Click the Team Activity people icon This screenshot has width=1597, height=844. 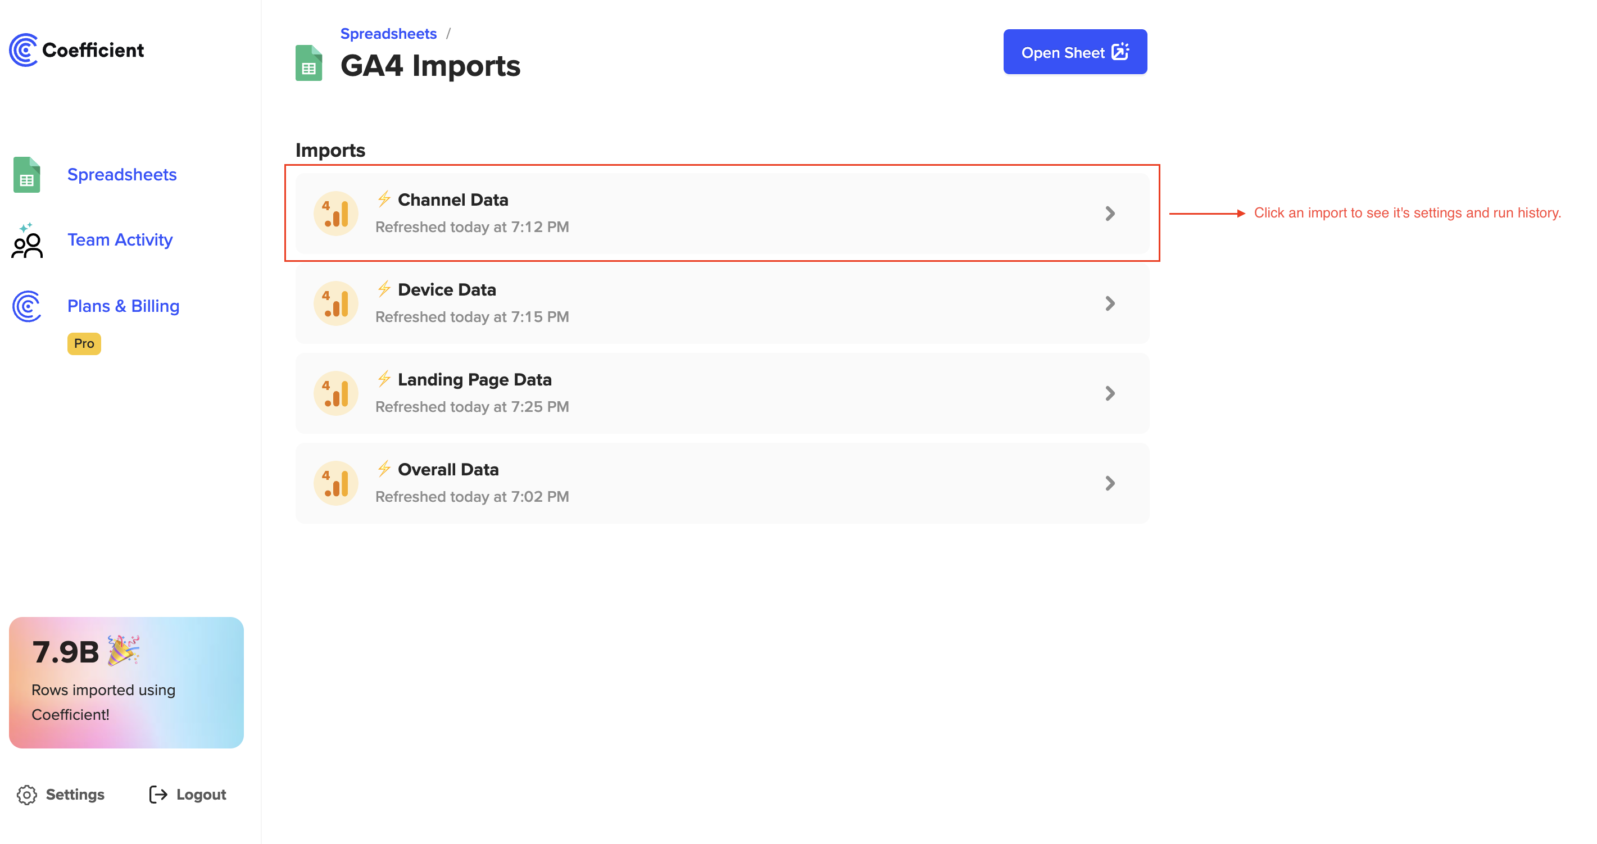point(26,241)
